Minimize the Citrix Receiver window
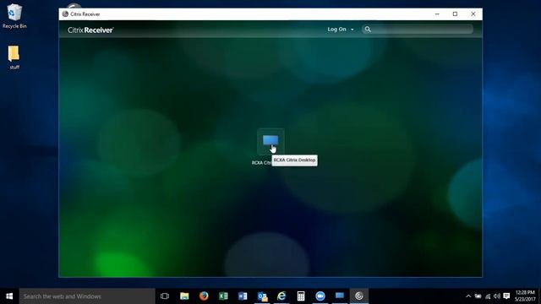This screenshot has width=541, height=304. (x=437, y=14)
